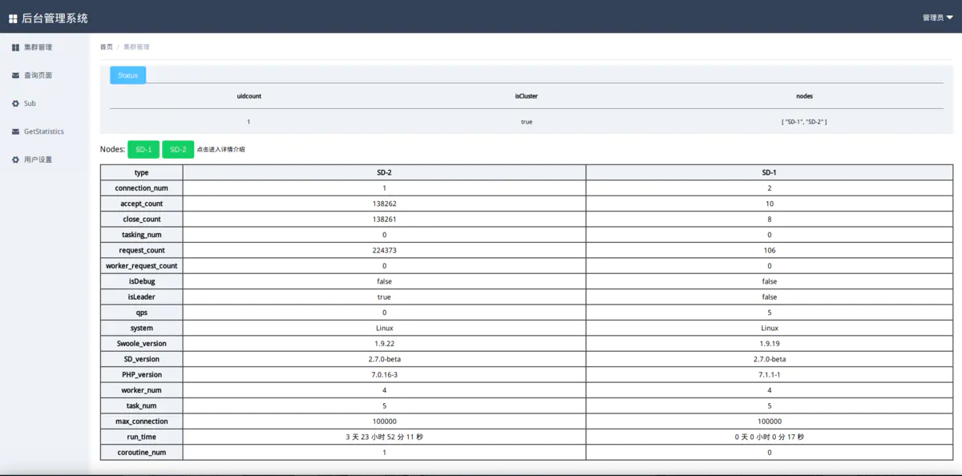The width and height of the screenshot is (962, 476).
Task: Click PHP_version value 7.1.1-1
Action: coord(770,374)
